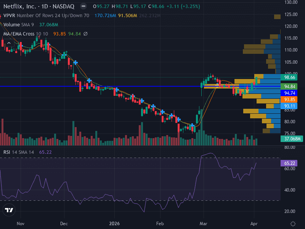Click the Dec label on time axis

tap(64, 224)
